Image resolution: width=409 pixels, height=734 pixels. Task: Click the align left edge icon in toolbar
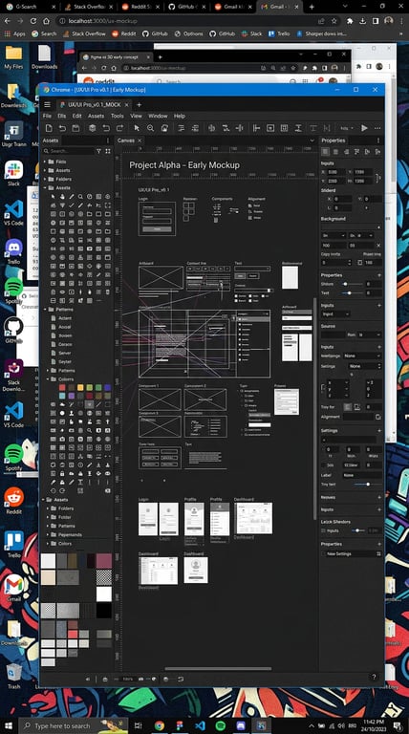pos(256,128)
